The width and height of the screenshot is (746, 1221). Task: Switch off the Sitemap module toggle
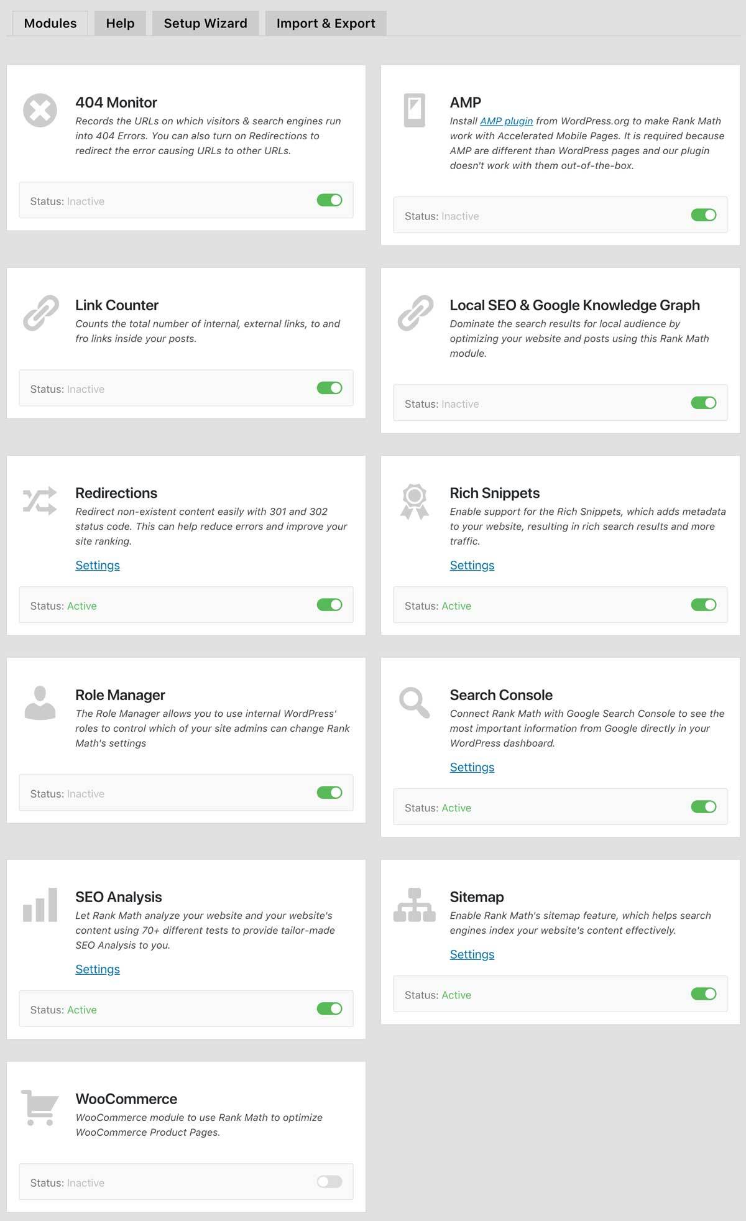pos(704,994)
